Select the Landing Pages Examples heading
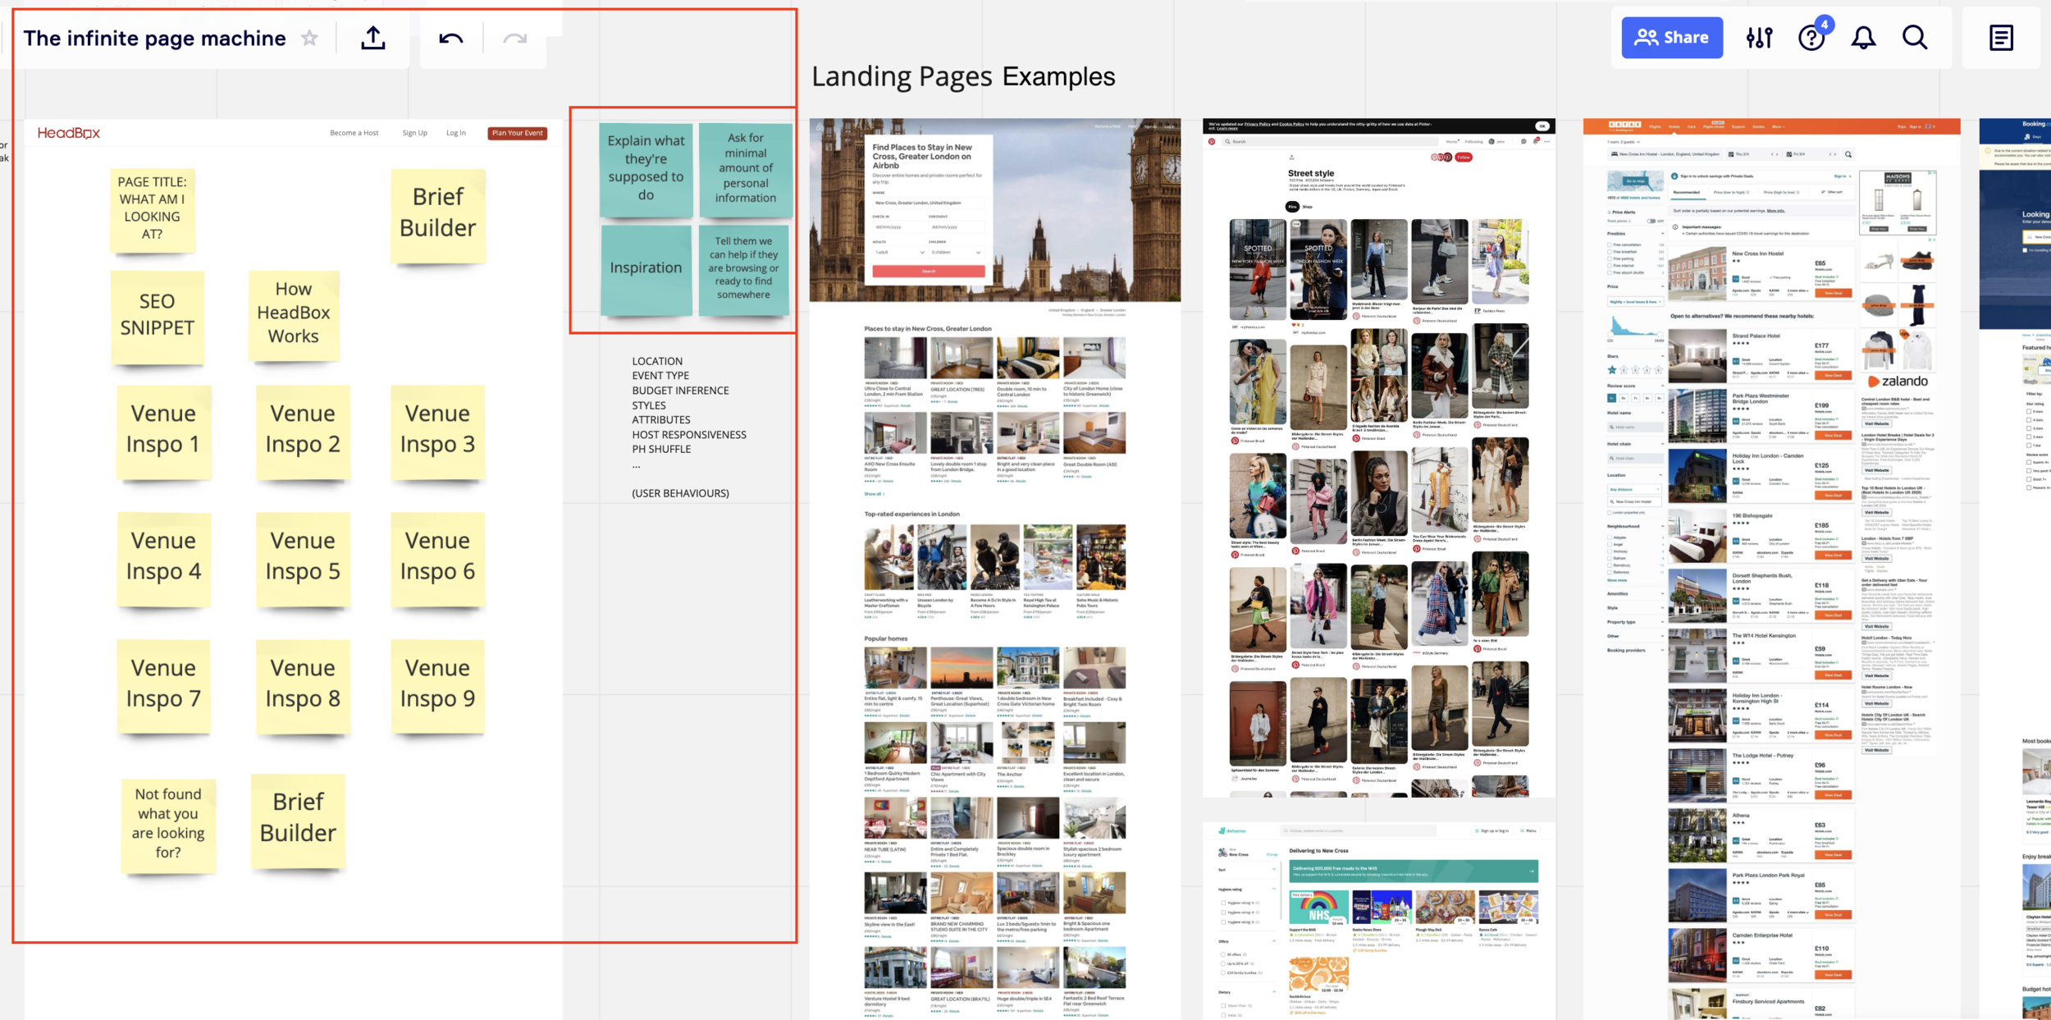 963,76
